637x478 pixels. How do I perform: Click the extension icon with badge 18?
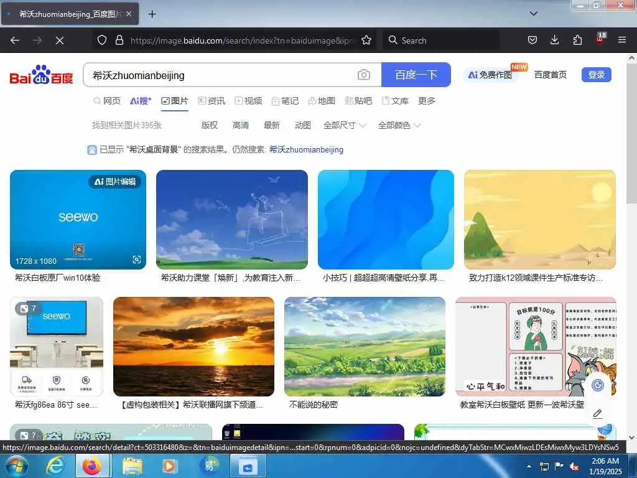(x=600, y=39)
